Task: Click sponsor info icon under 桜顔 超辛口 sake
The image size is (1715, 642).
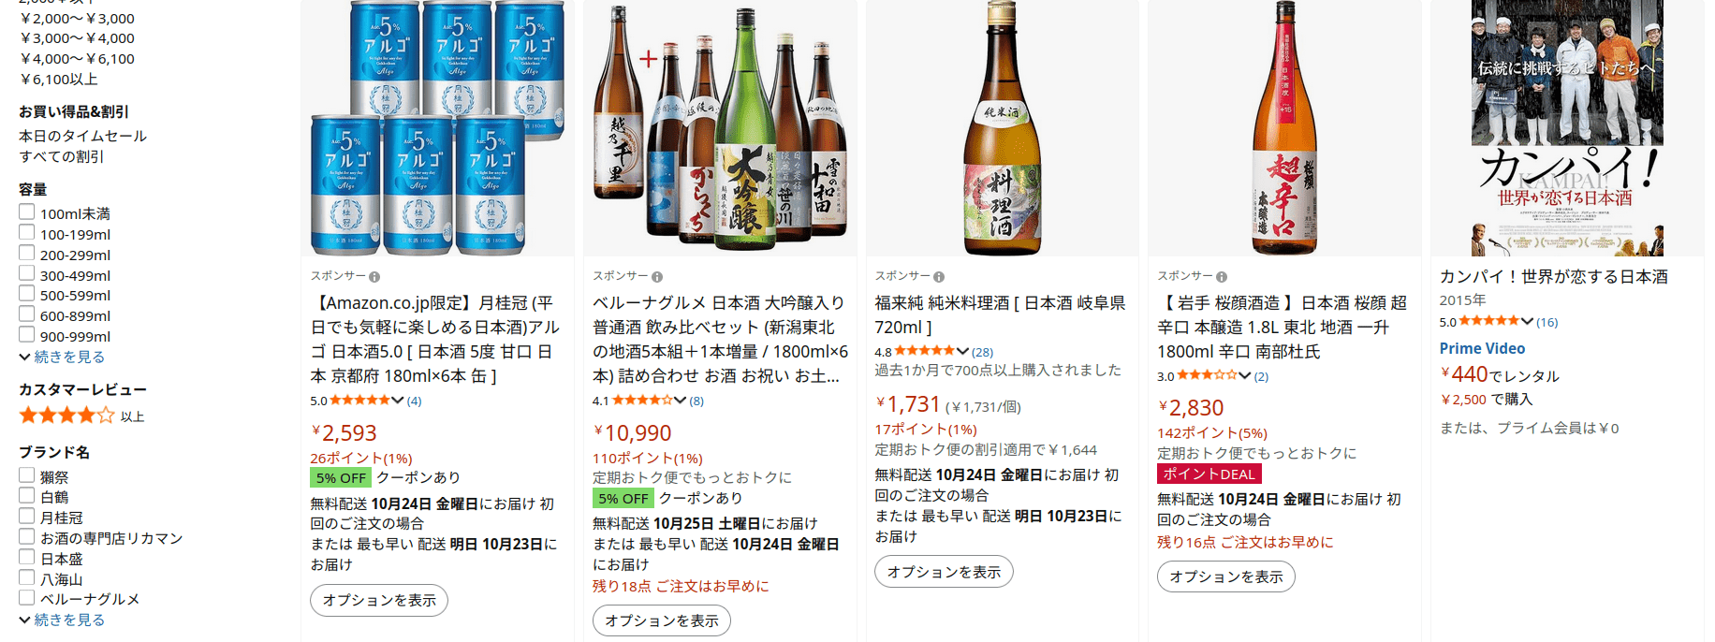Action: coord(1222,277)
